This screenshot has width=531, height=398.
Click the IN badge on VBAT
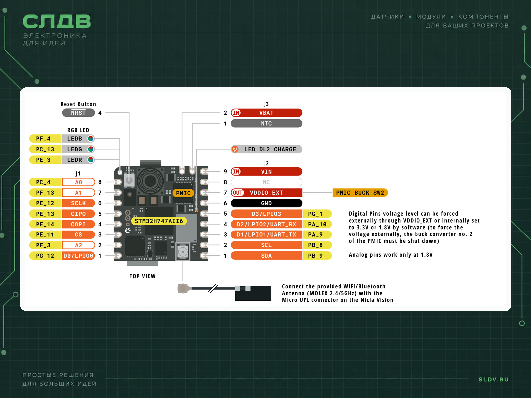pyautogui.click(x=236, y=113)
